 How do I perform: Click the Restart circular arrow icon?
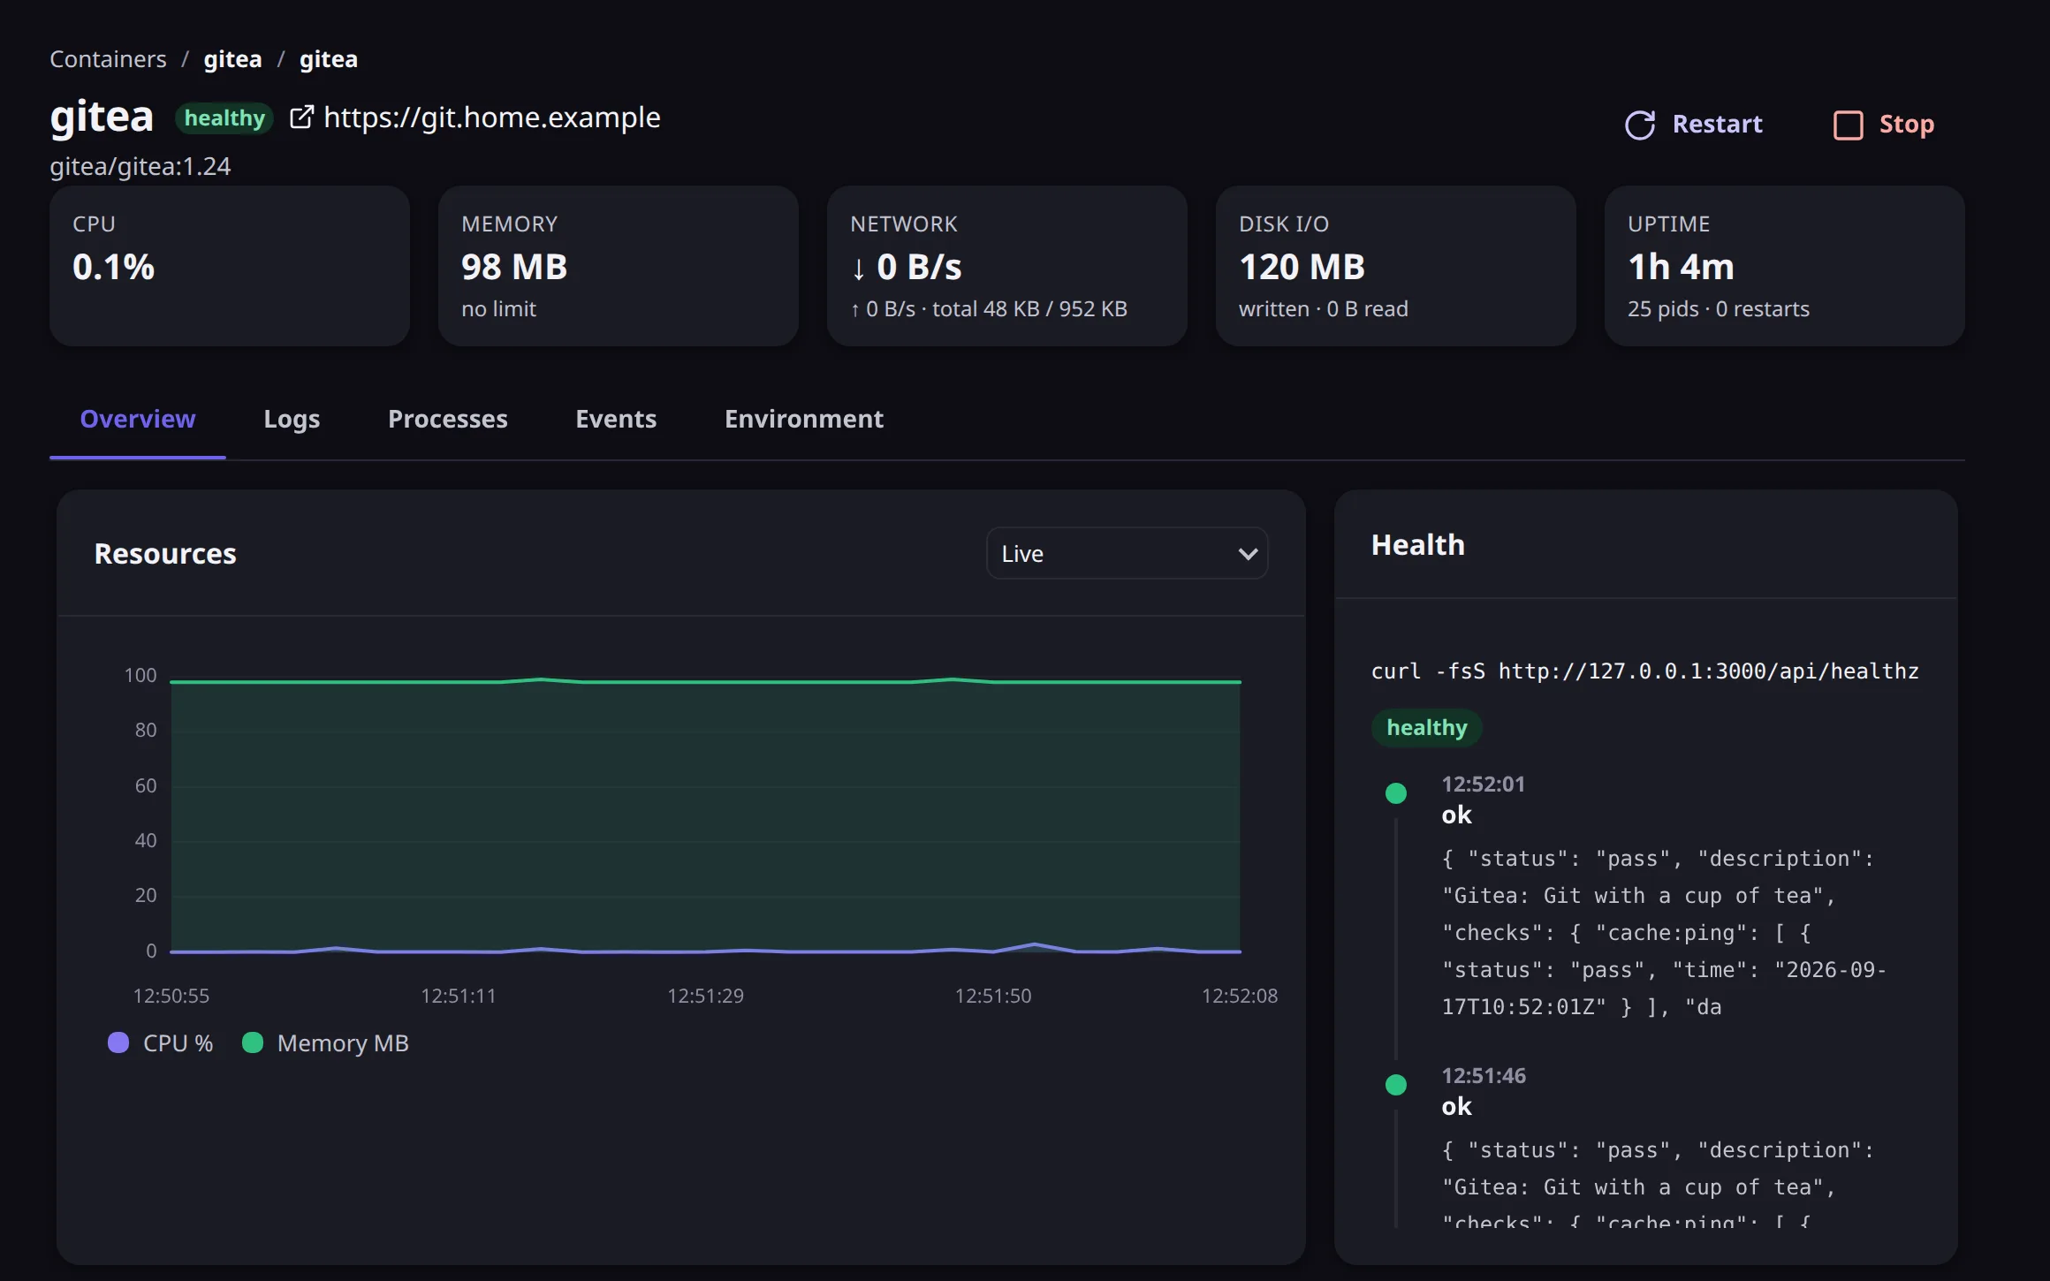coord(1640,125)
